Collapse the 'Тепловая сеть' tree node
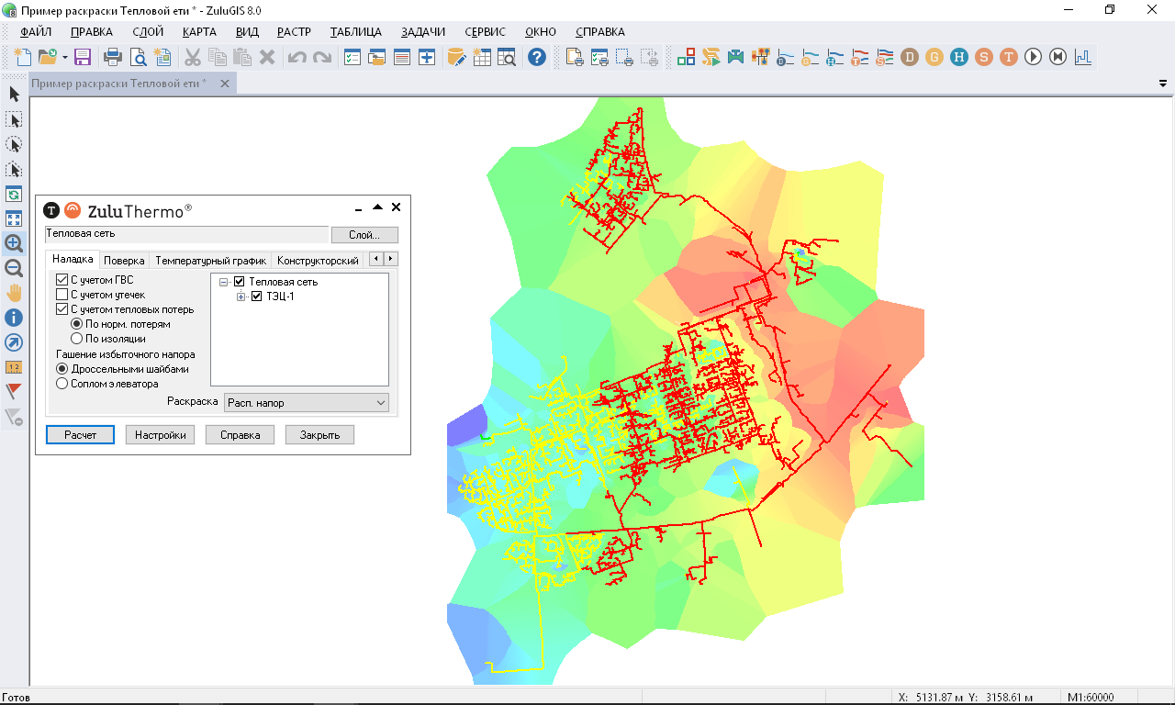This screenshot has height=705, width=1175. point(224,282)
